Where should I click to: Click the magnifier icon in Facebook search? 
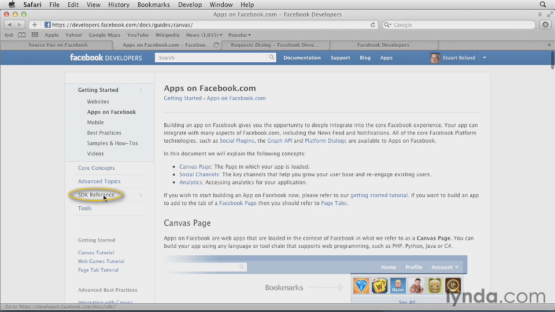pos(271,58)
